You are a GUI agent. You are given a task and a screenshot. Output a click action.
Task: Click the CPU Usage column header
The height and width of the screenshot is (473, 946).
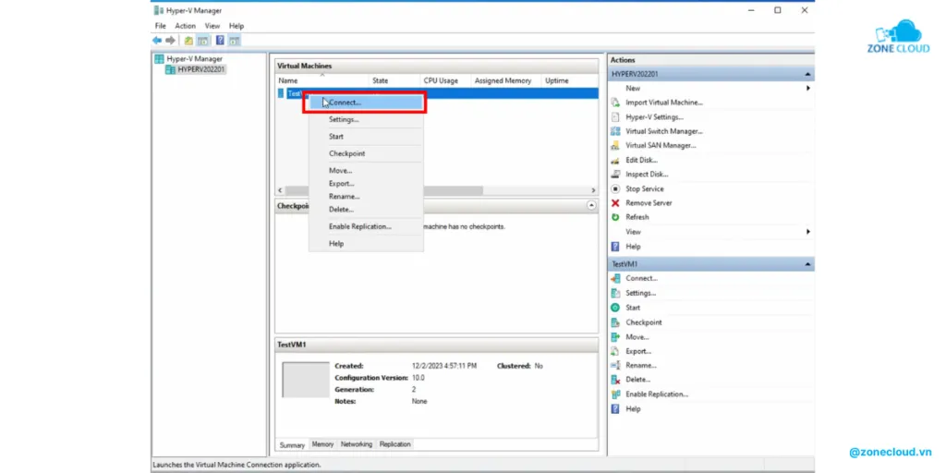(x=445, y=81)
